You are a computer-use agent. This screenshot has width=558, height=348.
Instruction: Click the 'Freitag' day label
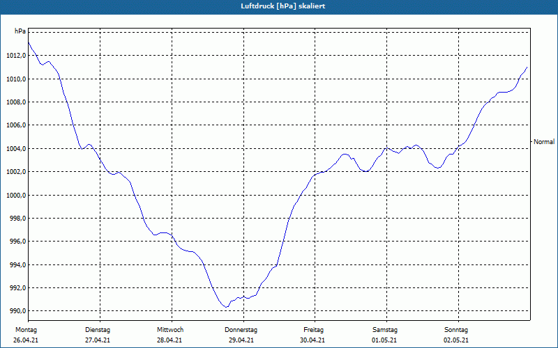pyautogui.click(x=313, y=330)
